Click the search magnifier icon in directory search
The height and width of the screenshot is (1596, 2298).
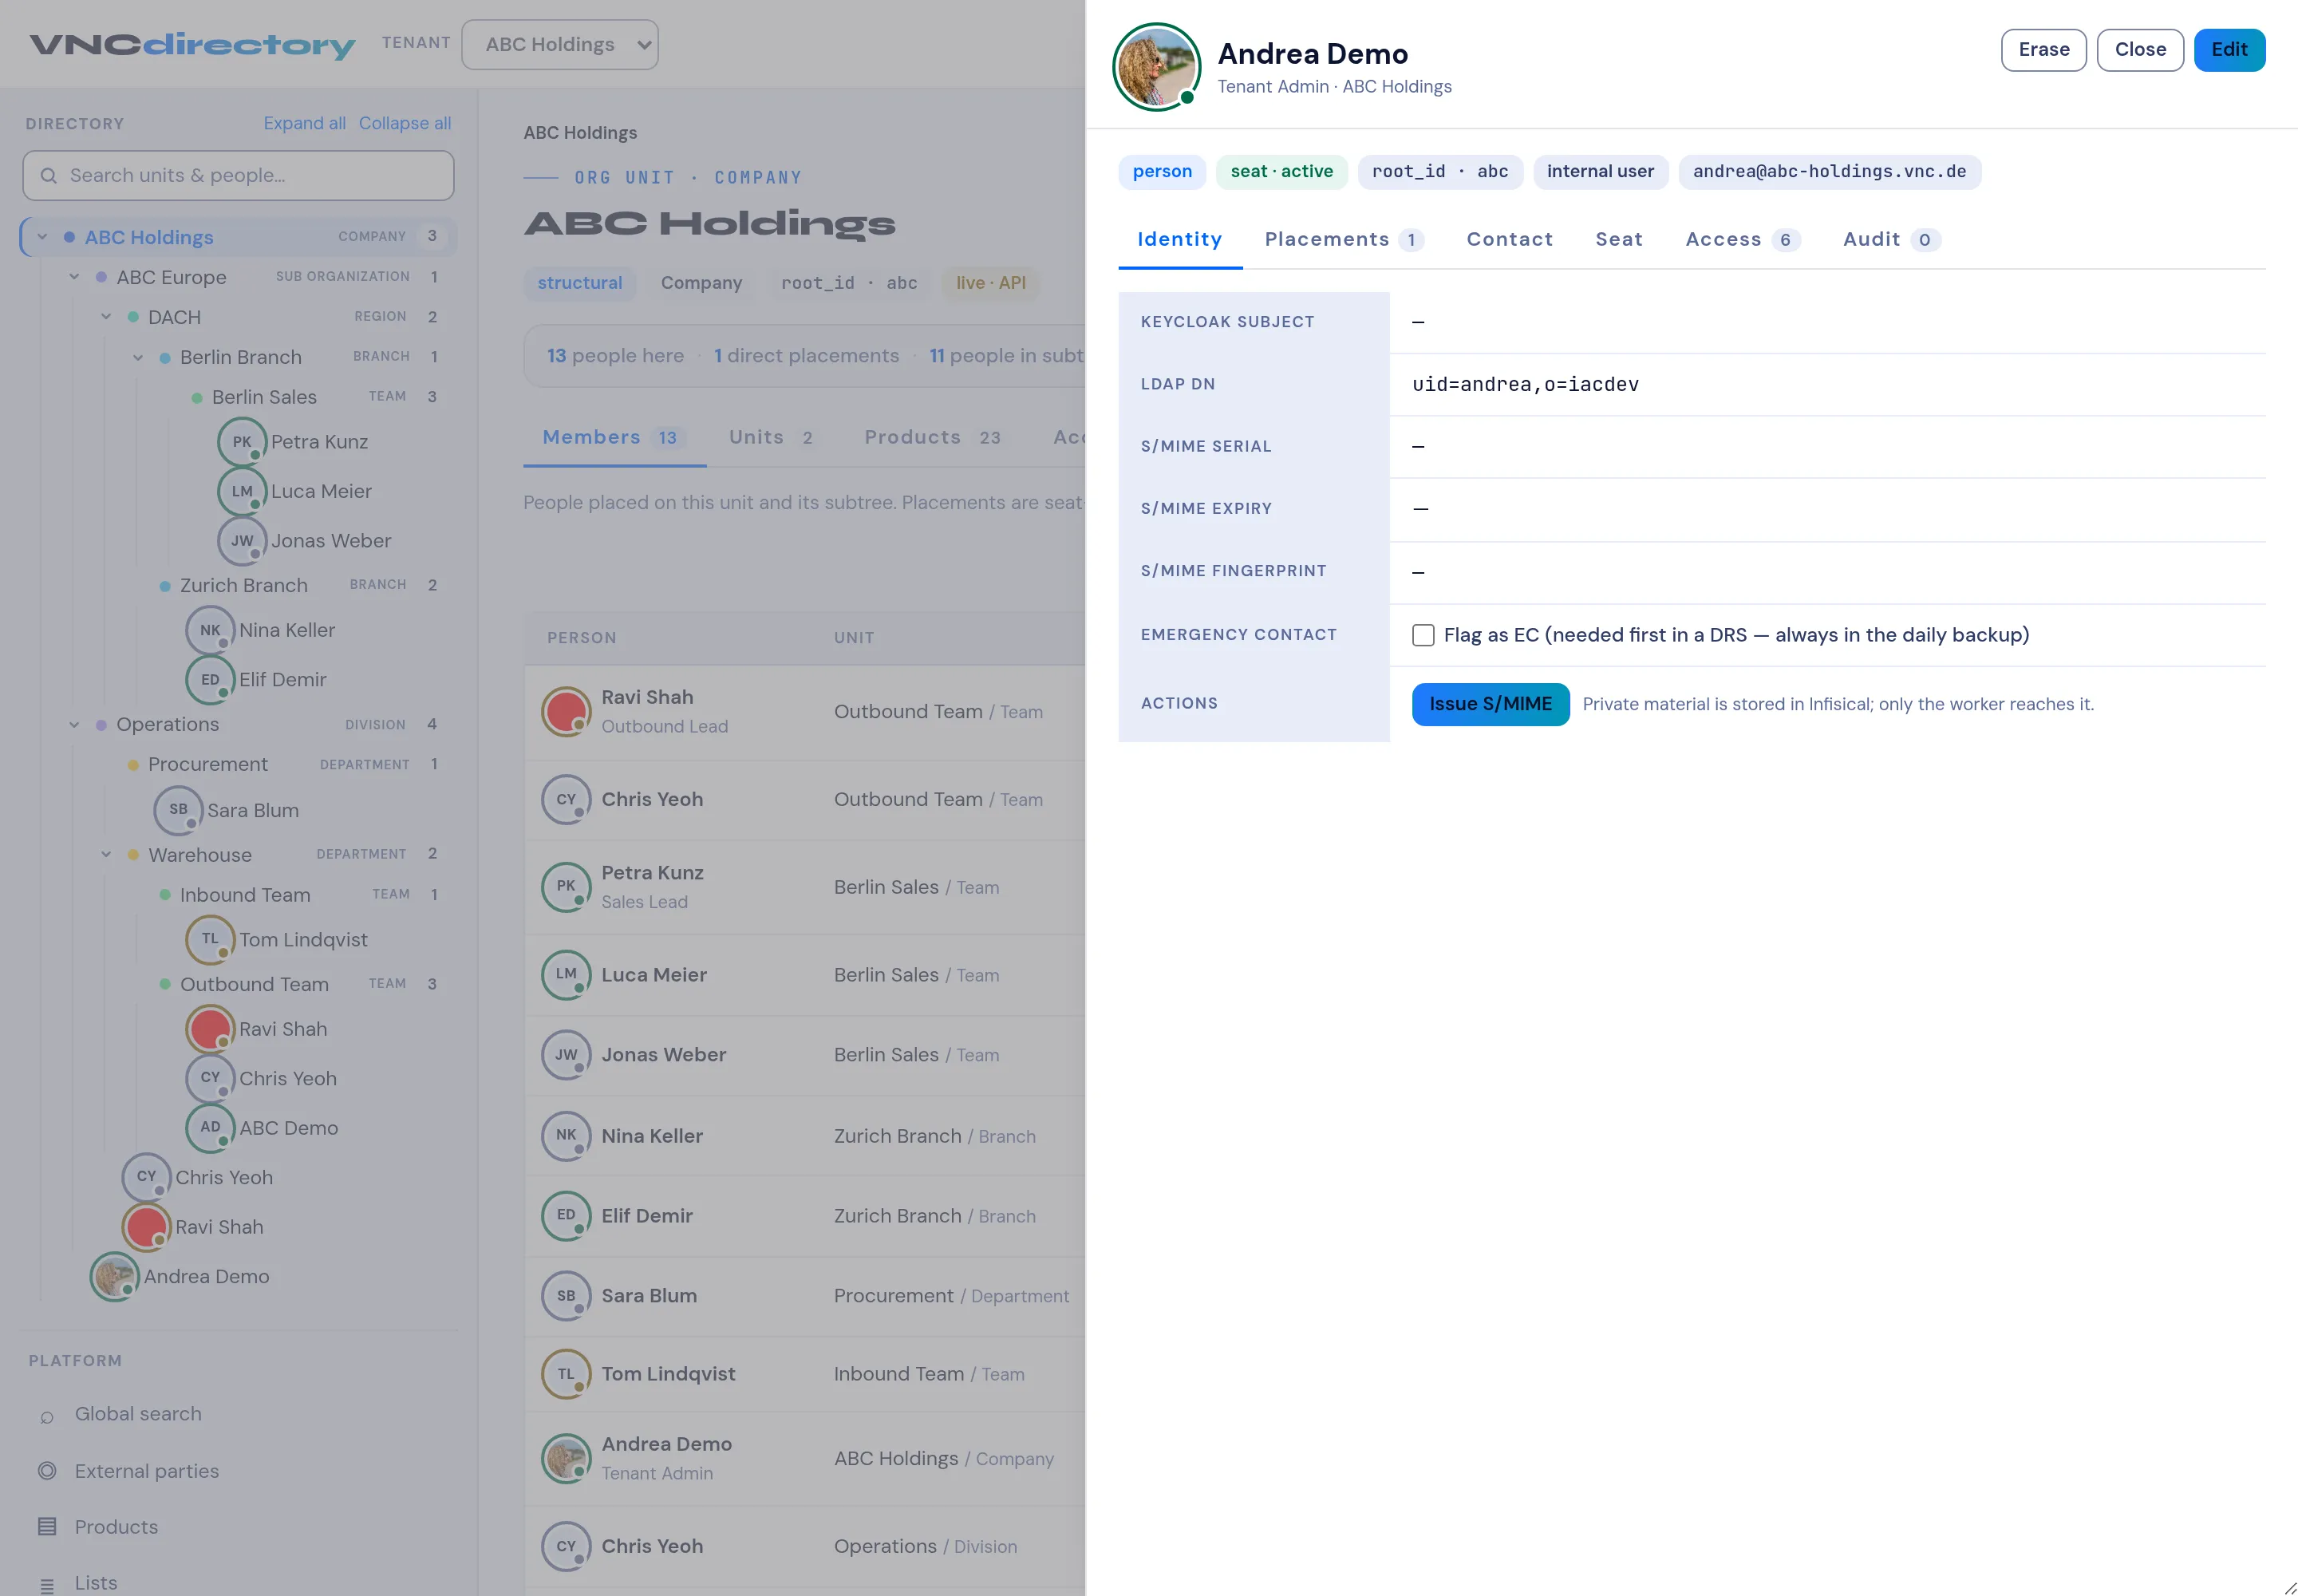(x=48, y=176)
